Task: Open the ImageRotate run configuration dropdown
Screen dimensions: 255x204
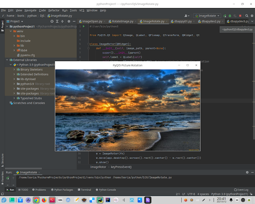Action: tap(207, 16)
